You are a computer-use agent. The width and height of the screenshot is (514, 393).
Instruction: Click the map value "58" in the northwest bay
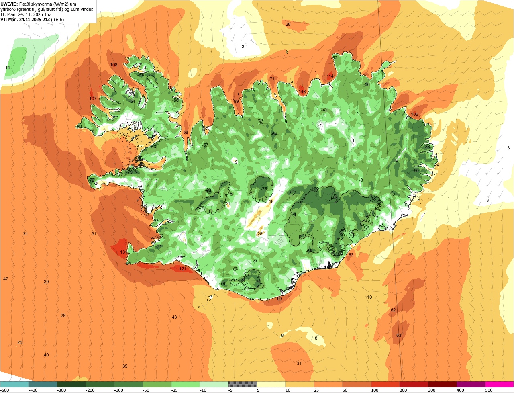point(186,133)
